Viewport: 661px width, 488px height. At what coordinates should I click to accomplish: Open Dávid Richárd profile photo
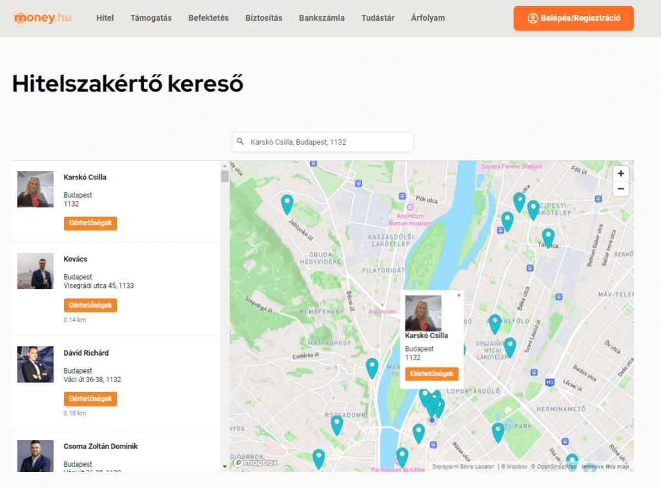tap(36, 365)
